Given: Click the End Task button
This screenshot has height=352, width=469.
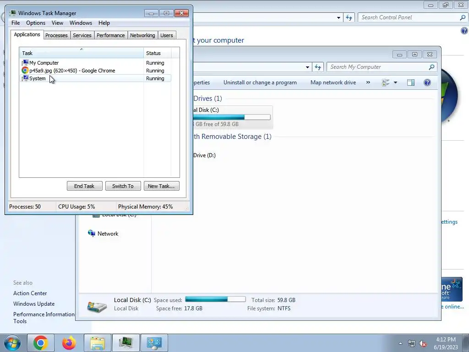Looking at the screenshot, I should click(x=84, y=186).
